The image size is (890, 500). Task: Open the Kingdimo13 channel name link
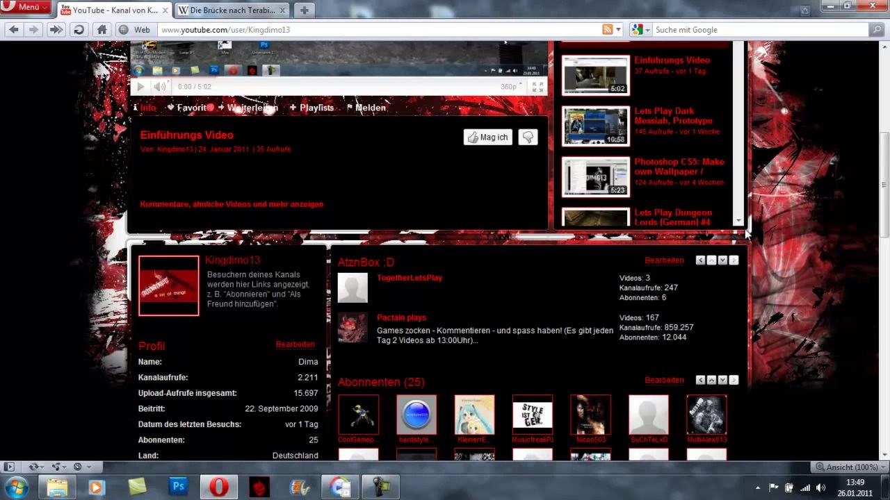coord(232,260)
